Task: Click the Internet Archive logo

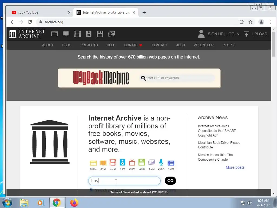Action: pyautogui.click(x=27, y=34)
